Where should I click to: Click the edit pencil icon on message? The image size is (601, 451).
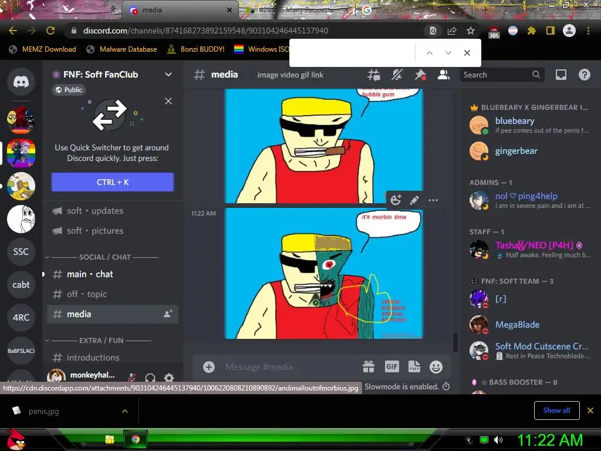414,200
